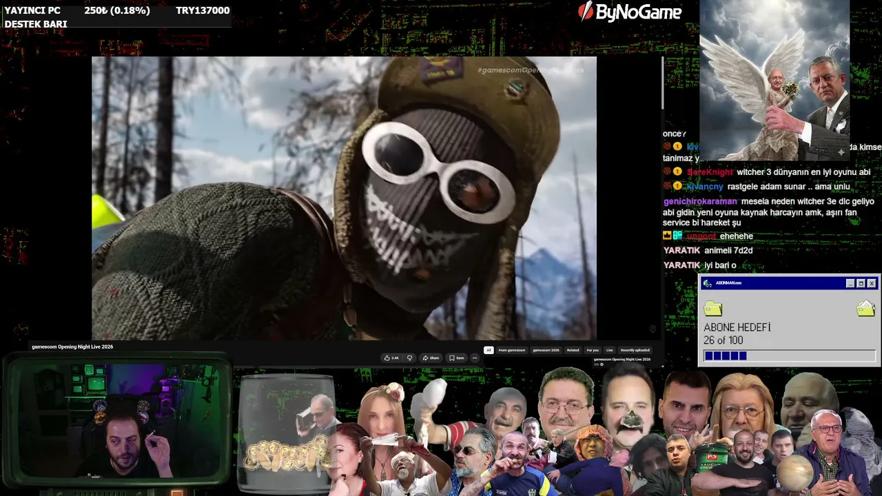The image size is (882, 496).
Task: Click the genichirokaraman username in chat
Action: click(x=700, y=201)
